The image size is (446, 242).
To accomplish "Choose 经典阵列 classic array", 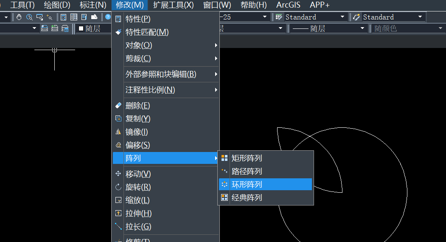I will (x=265, y=197).
